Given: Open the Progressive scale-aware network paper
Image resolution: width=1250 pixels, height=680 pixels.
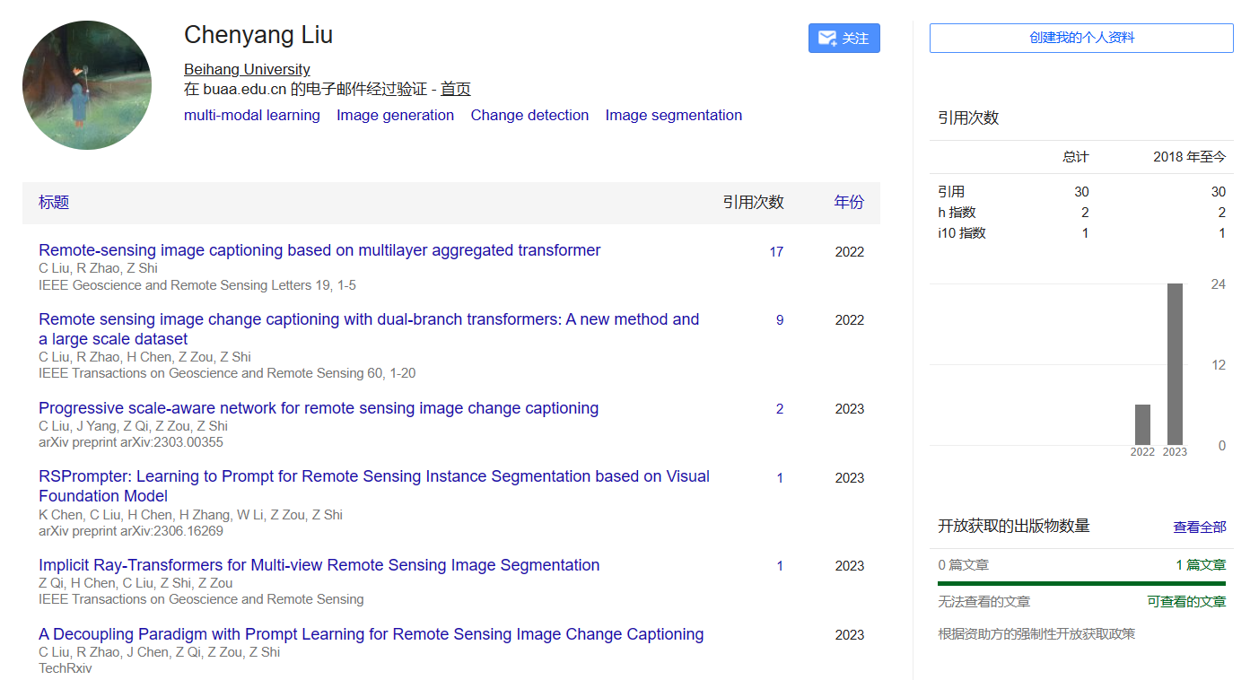Looking at the screenshot, I should pyautogui.click(x=318, y=408).
